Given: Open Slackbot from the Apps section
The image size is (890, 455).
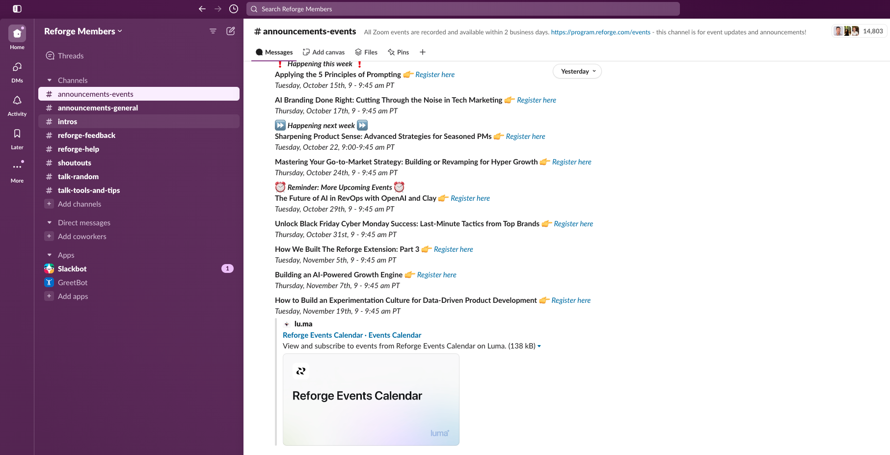Looking at the screenshot, I should [x=72, y=268].
